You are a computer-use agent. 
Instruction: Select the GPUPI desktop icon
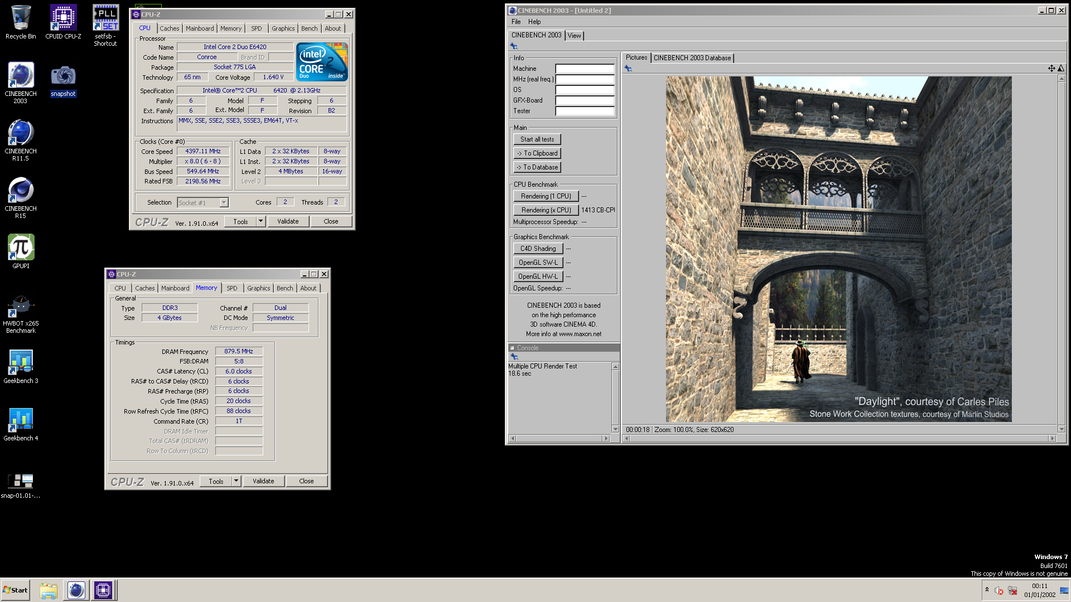tap(21, 251)
